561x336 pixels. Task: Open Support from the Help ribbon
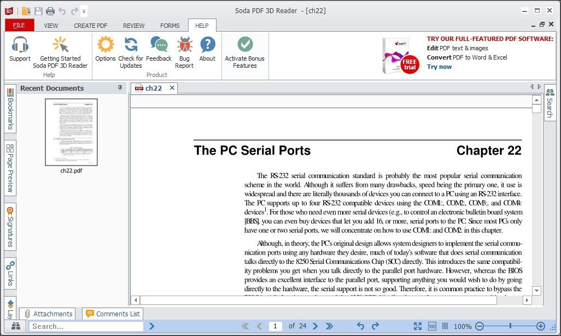click(20, 52)
